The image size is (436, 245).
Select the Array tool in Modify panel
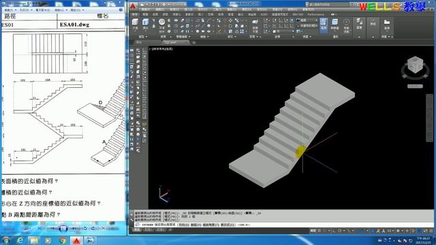[x=243, y=31]
